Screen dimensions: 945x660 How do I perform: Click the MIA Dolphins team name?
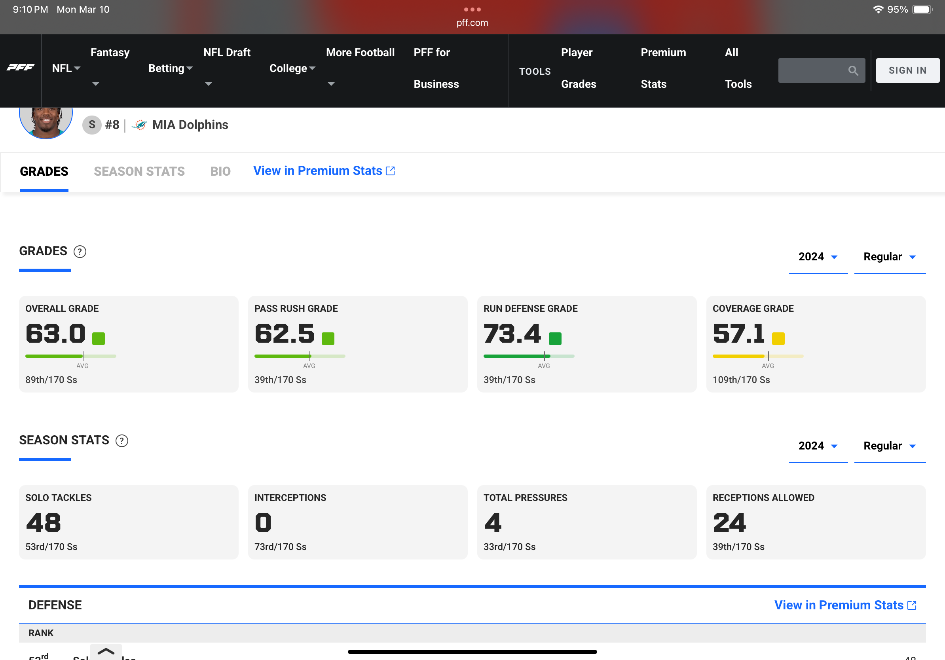[x=190, y=125]
